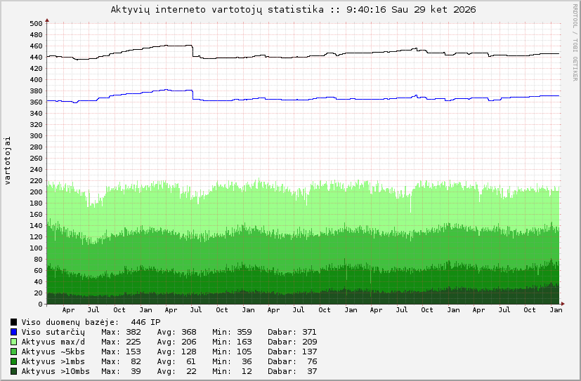The image size is (581, 381).
Task: Click the black Viso duomenų bazėje legend swatch
Action: [14, 322]
